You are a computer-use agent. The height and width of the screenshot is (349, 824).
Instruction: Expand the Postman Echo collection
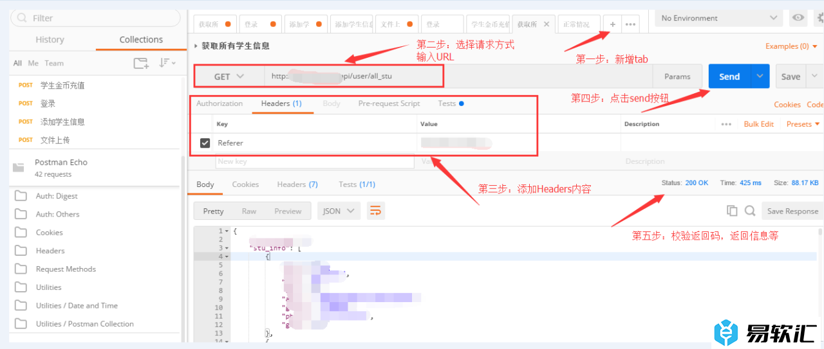tap(95, 168)
